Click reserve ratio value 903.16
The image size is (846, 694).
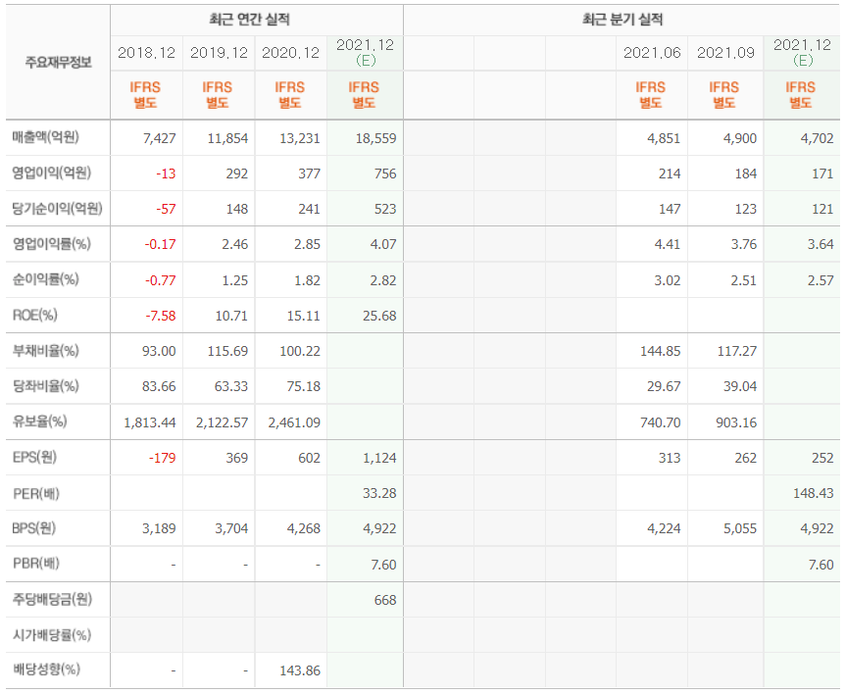[736, 422]
